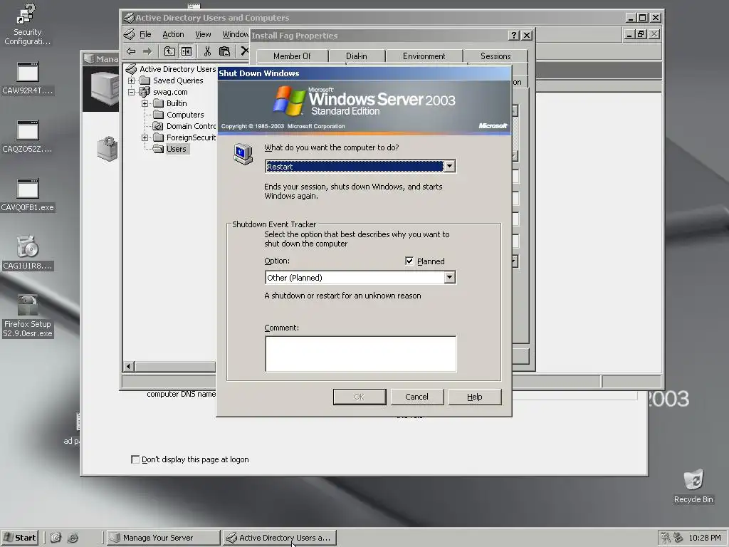
Task: Expand the ForeignSecurityPrincipals node
Action: pos(145,137)
